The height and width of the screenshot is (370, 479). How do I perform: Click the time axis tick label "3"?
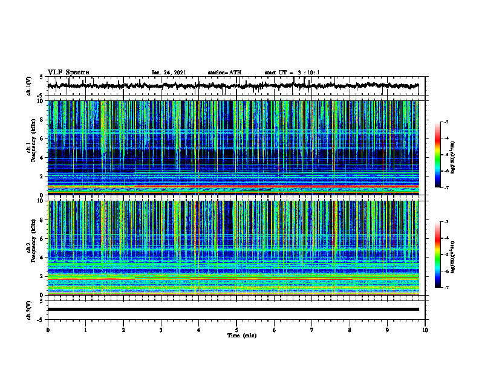coord(161,330)
